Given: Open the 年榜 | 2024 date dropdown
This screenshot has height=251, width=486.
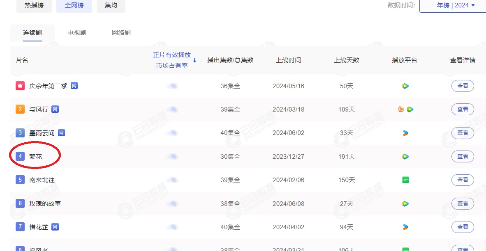Looking at the screenshot, I should tap(452, 5).
